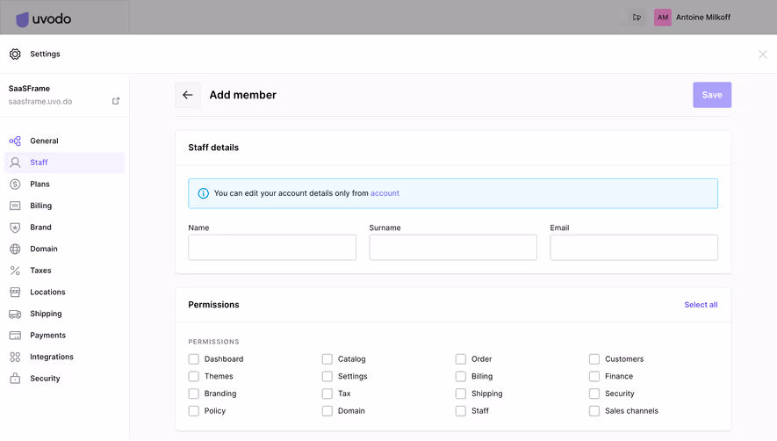Click the Taxes percent icon

[15, 271]
